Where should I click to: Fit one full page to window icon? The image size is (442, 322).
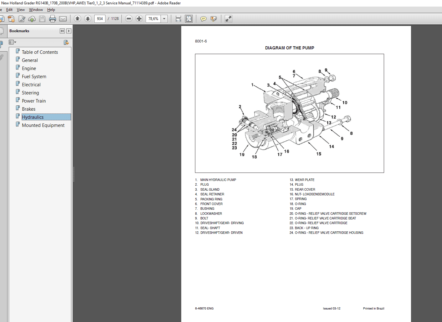click(189, 19)
